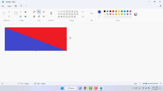Choose the Right arrow shape
The image size is (163, 91).
point(67,14)
